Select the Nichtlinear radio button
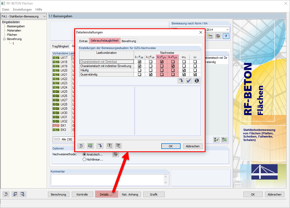 84,159
